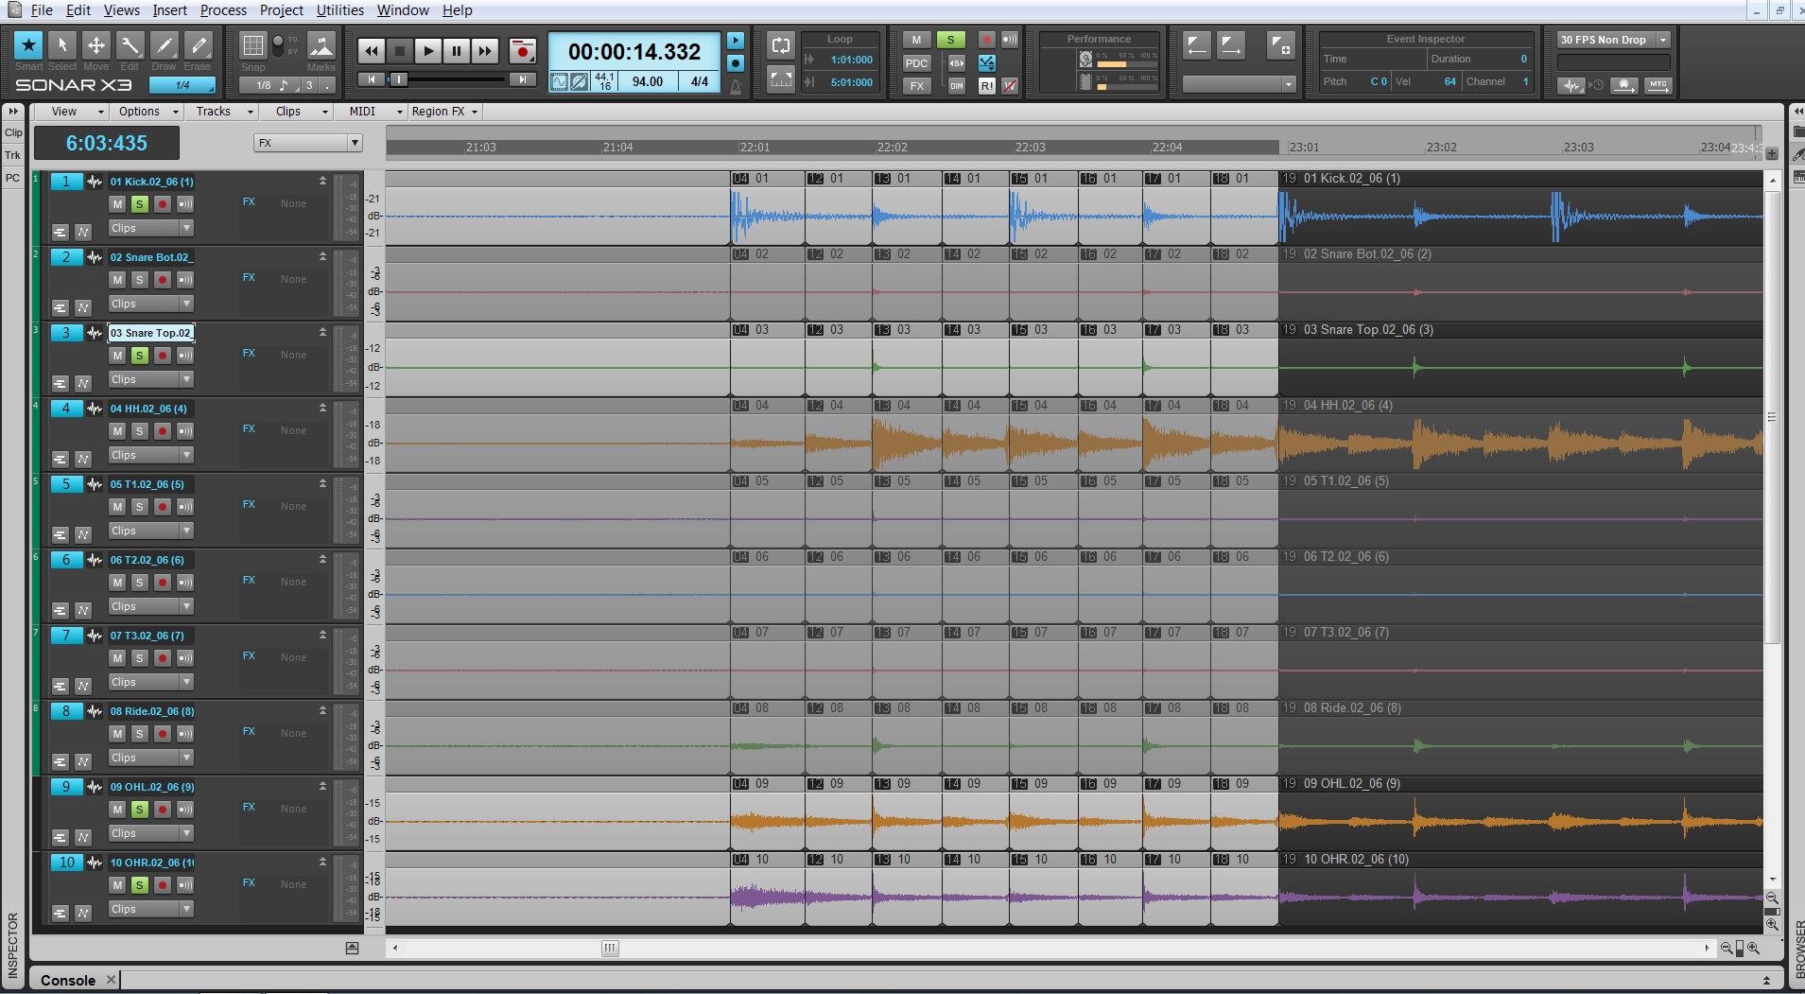Open the File menu

[x=42, y=10]
